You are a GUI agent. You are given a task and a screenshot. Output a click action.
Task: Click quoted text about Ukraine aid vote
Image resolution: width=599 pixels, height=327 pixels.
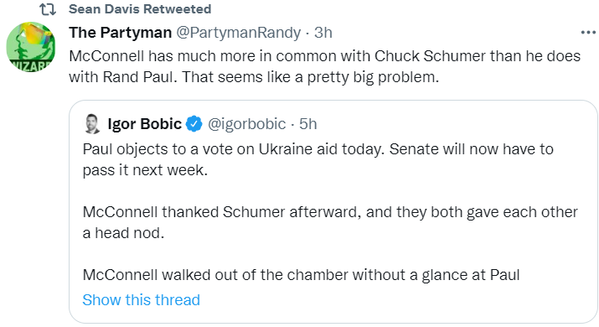click(x=318, y=159)
